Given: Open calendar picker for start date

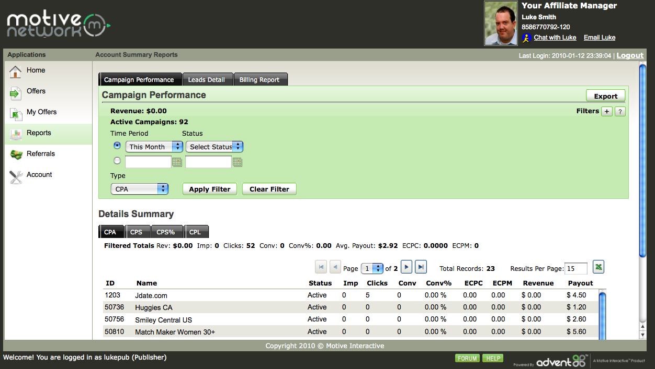Looking at the screenshot, I should pyautogui.click(x=177, y=162).
